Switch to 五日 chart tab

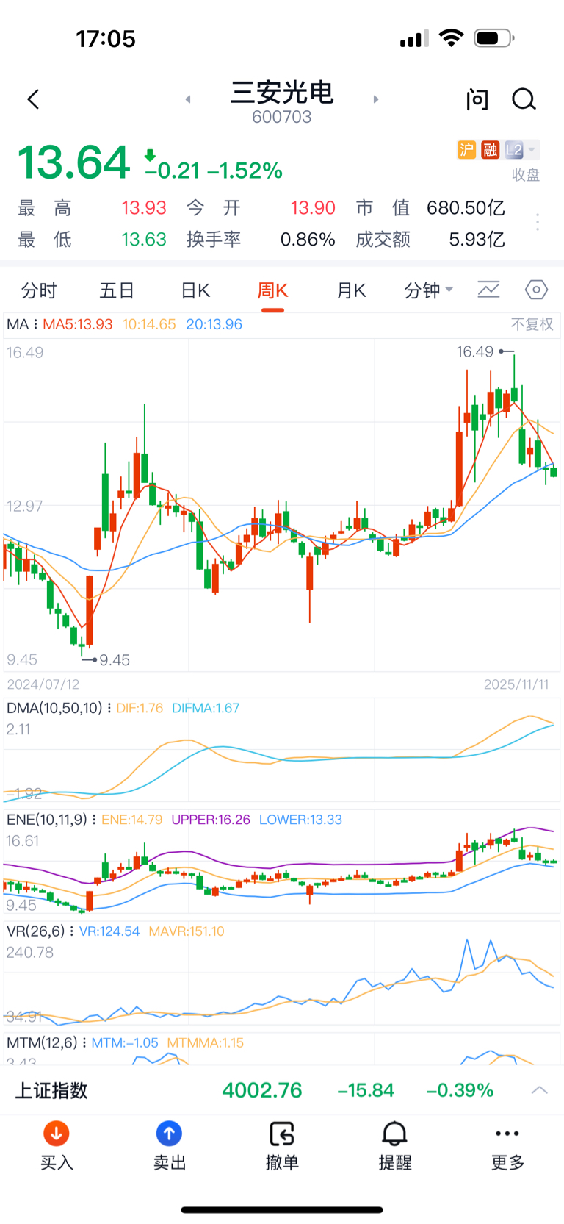pyautogui.click(x=117, y=290)
